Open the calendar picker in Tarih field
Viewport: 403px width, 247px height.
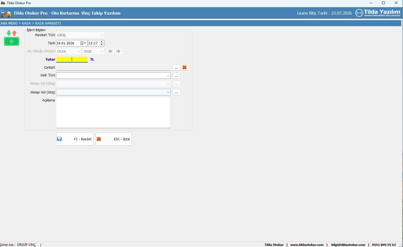point(83,43)
